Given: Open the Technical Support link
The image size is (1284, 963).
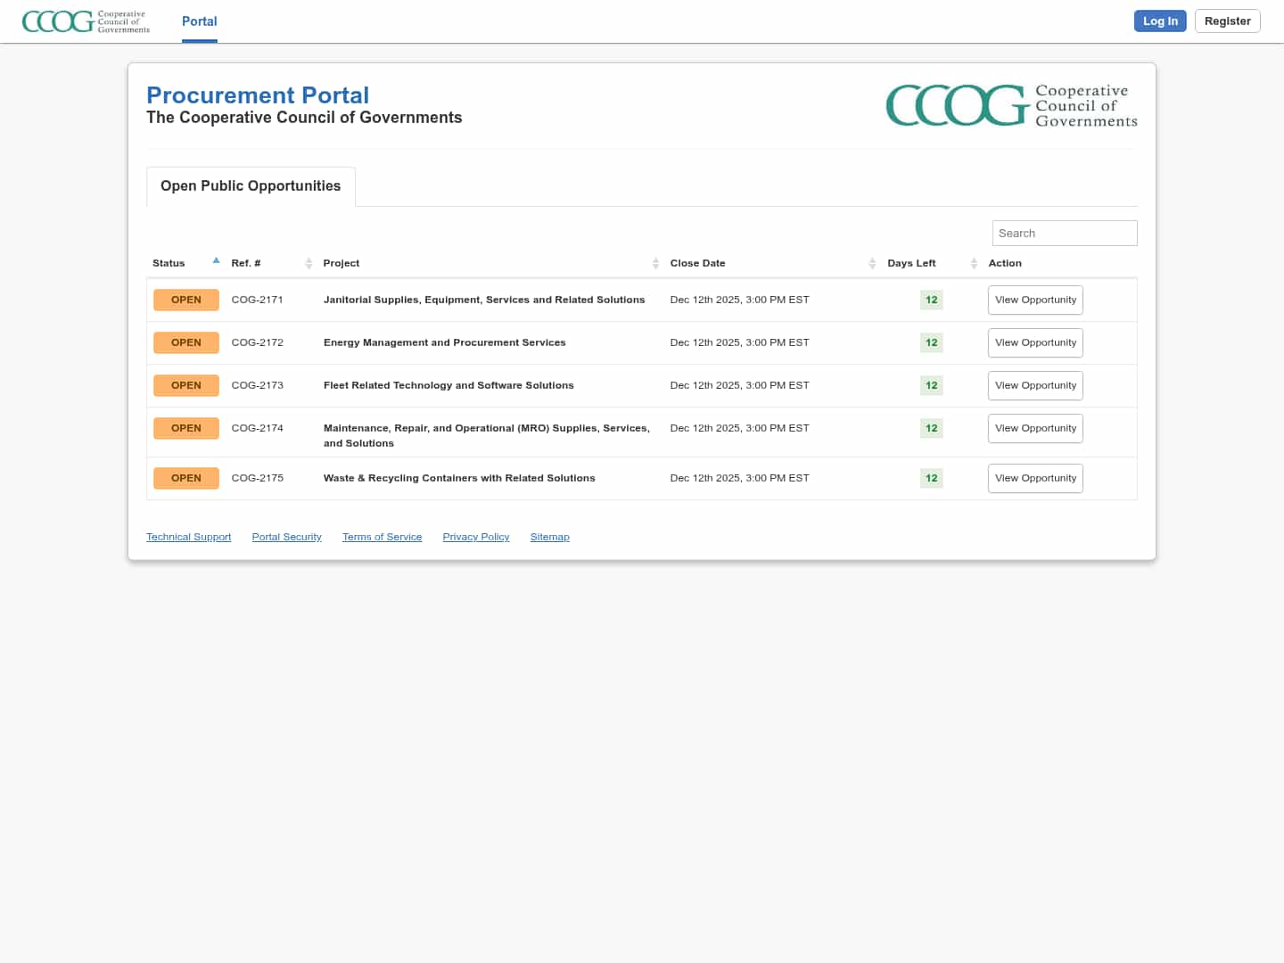Looking at the screenshot, I should point(188,537).
